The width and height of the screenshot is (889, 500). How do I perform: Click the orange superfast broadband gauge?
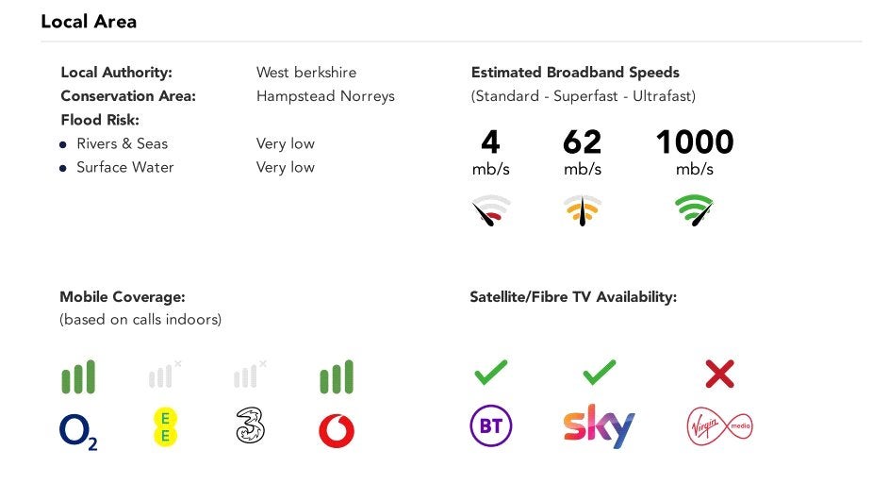coord(583,210)
